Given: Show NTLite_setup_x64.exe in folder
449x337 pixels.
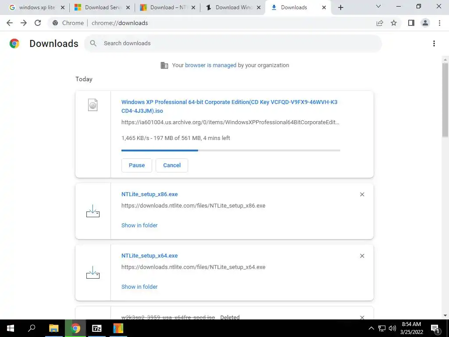Looking at the screenshot, I should coord(139,287).
